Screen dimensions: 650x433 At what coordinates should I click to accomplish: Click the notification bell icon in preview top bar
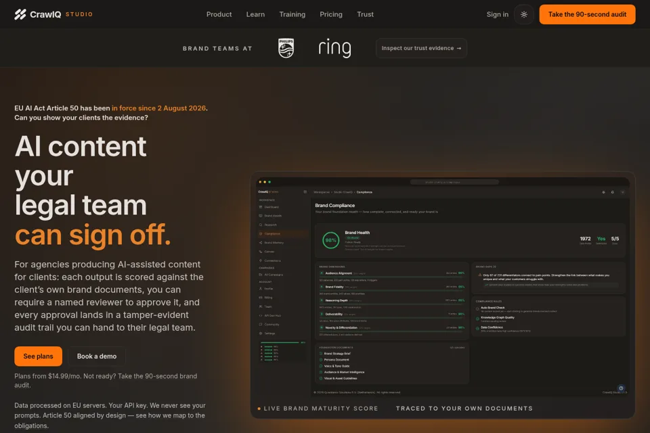pos(612,192)
